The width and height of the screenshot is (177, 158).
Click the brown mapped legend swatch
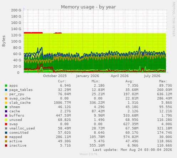pyautogui.click(x=6, y=137)
